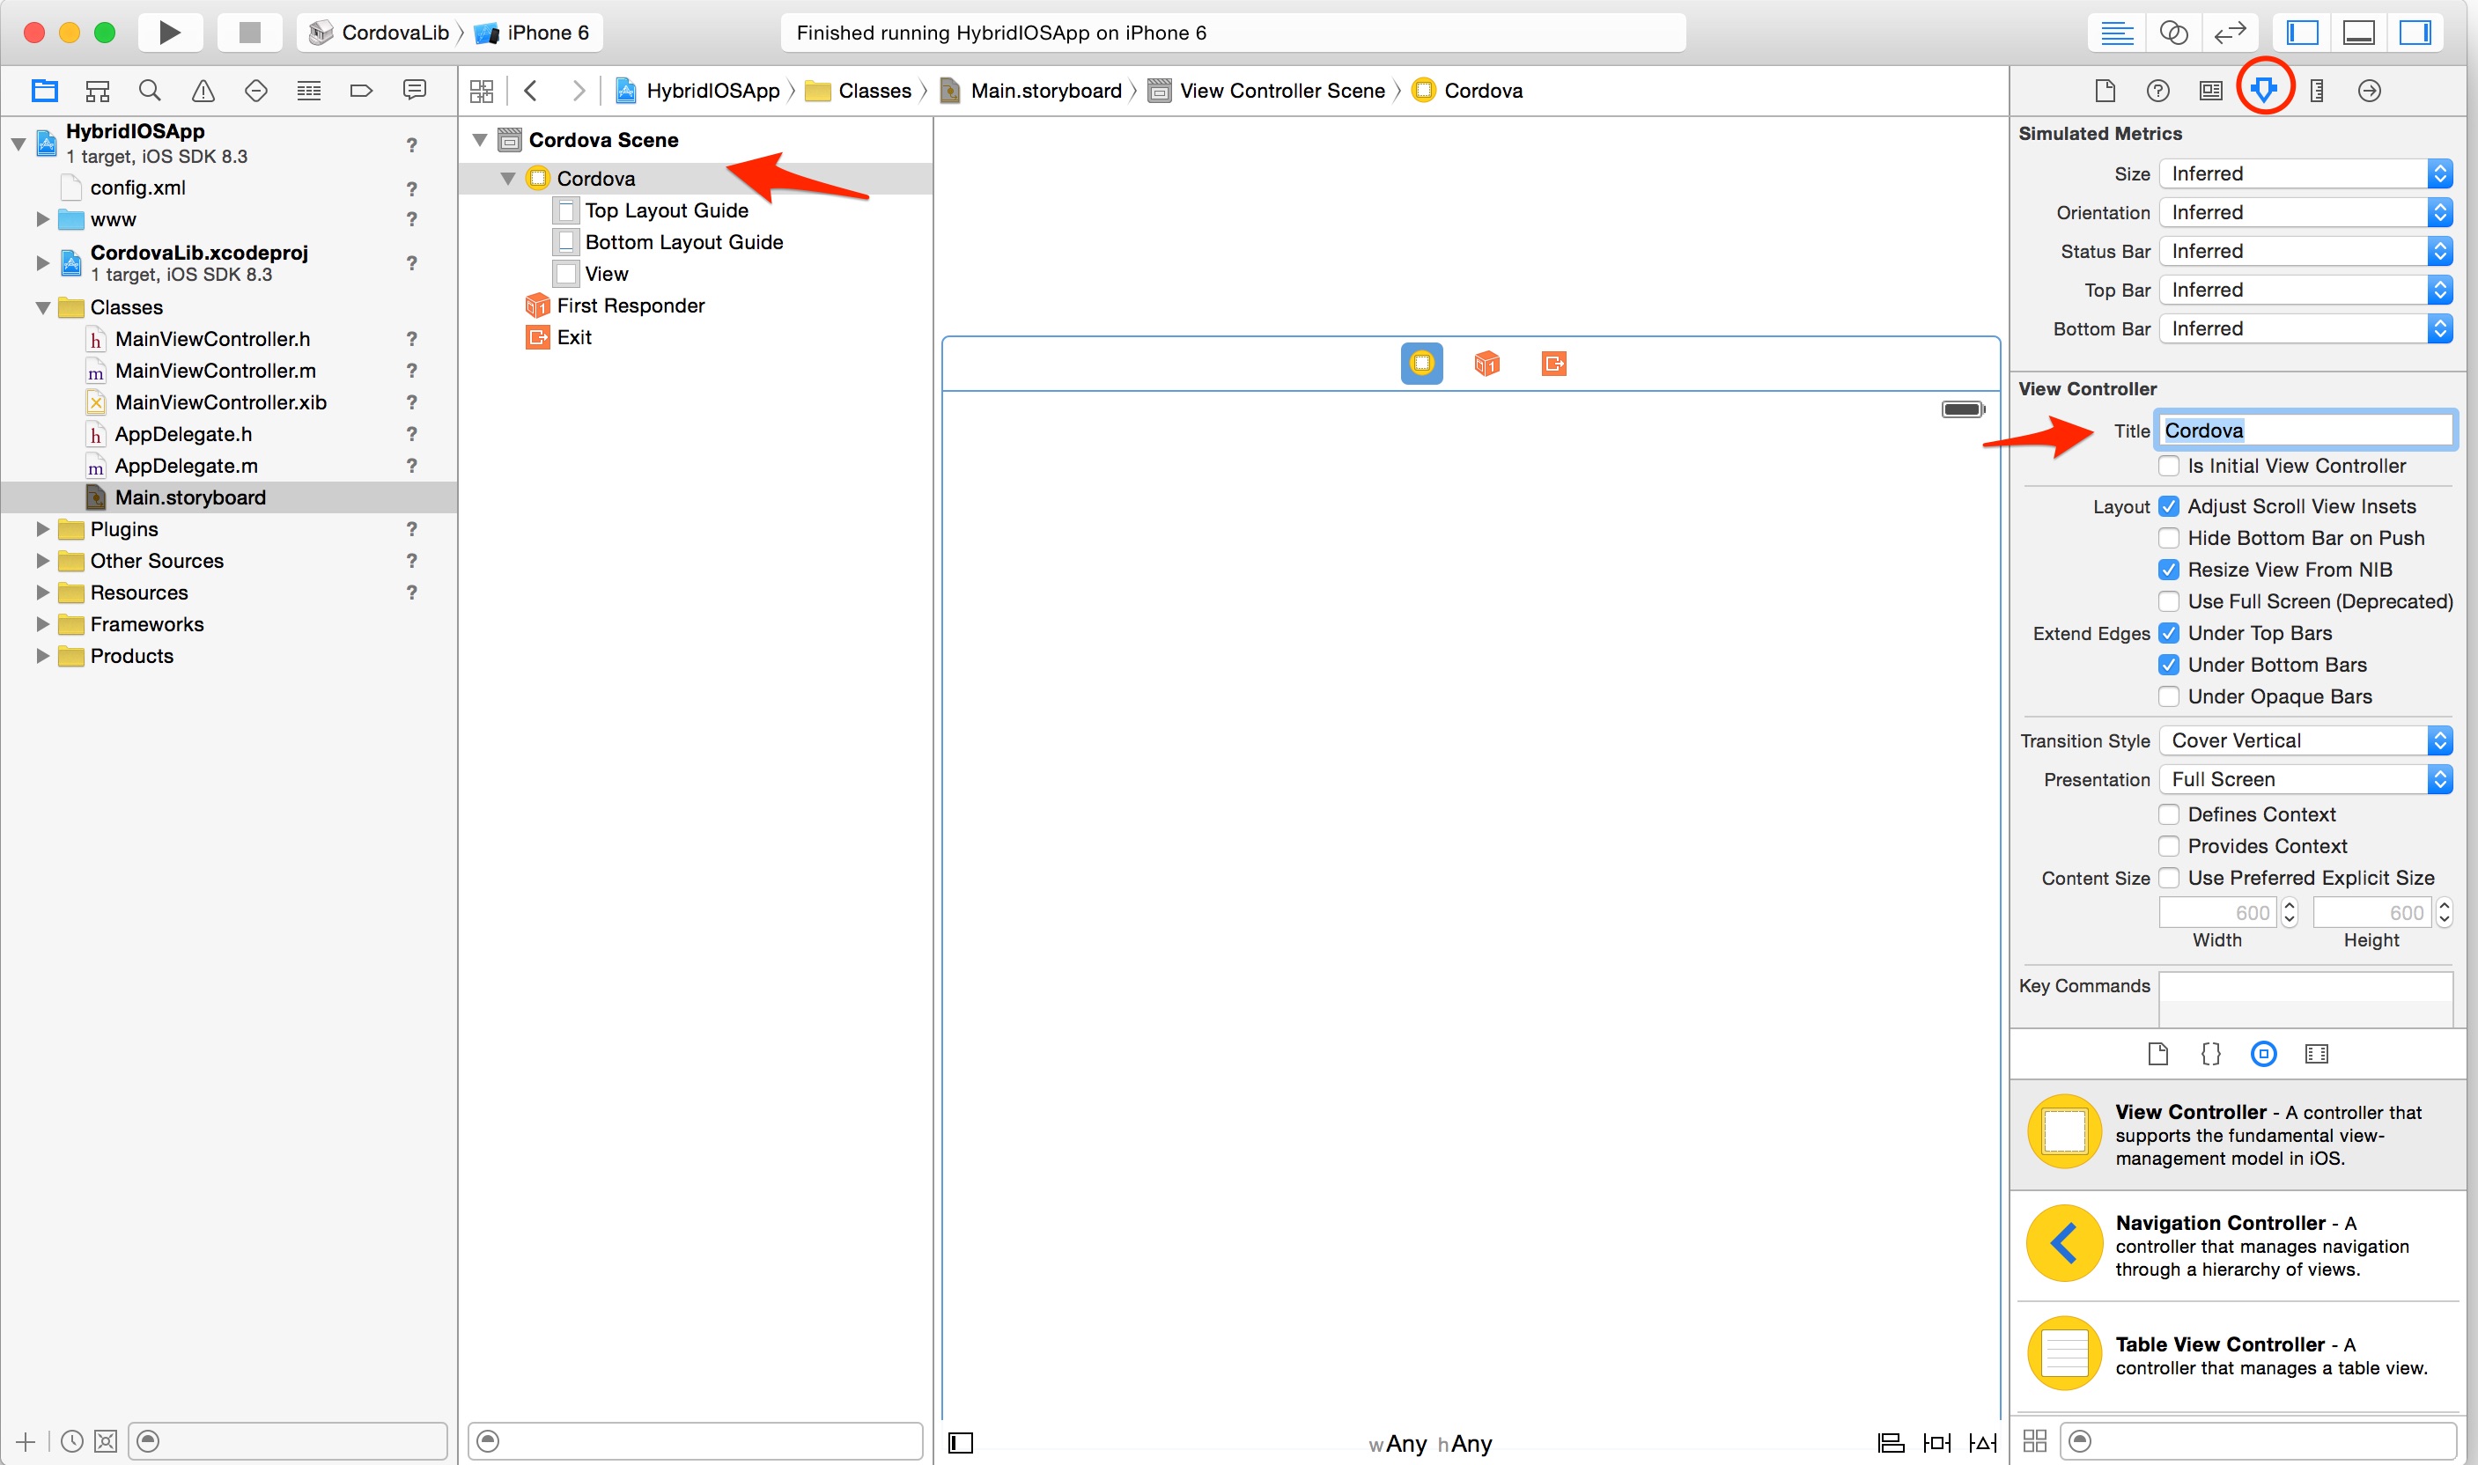2478x1465 pixels.
Task: Open the Size simulated metric dropdown
Action: tap(2306, 173)
